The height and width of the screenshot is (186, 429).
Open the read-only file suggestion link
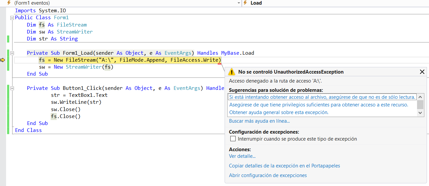tap(322, 97)
